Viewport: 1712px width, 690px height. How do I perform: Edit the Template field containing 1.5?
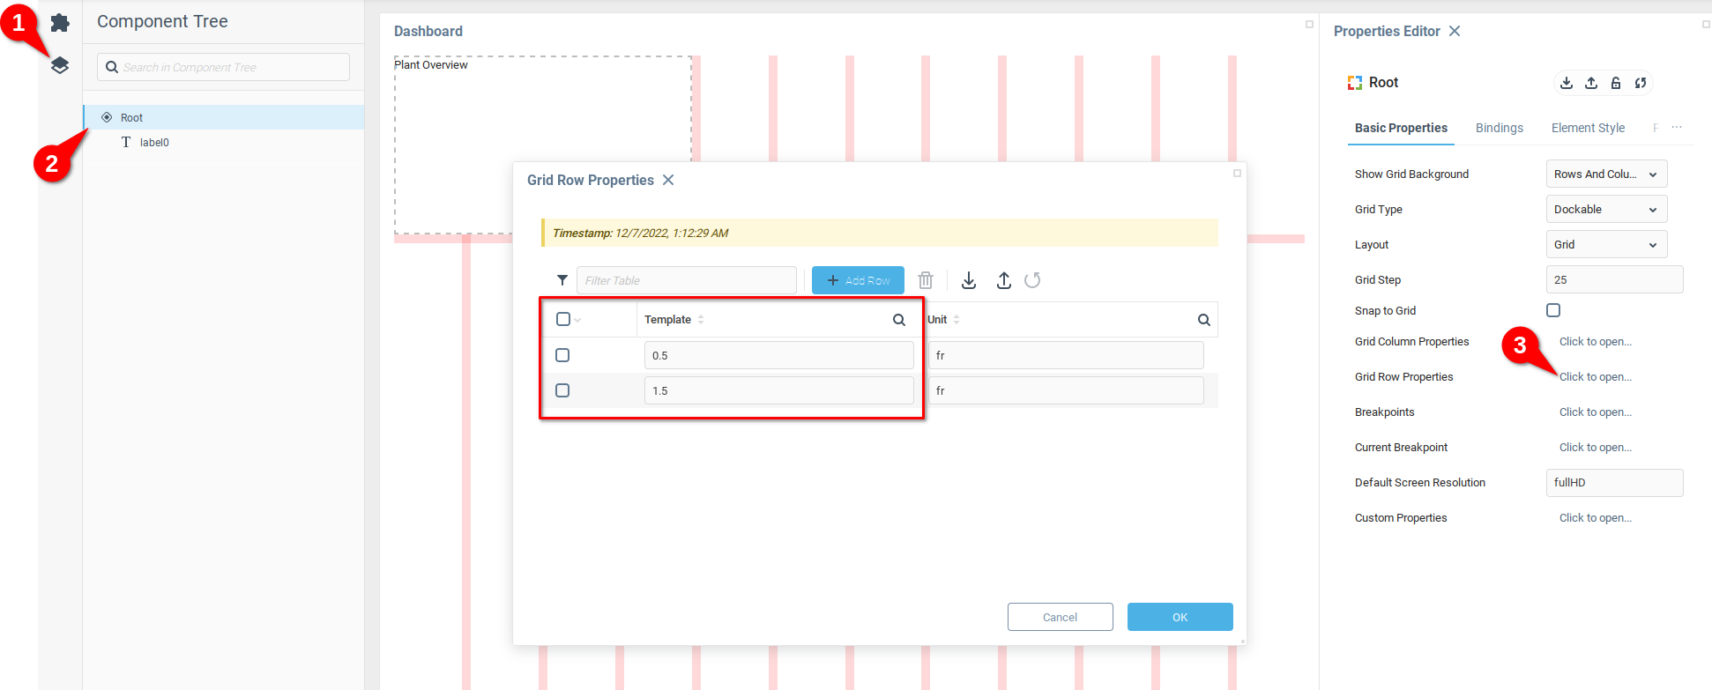coord(778,390)
